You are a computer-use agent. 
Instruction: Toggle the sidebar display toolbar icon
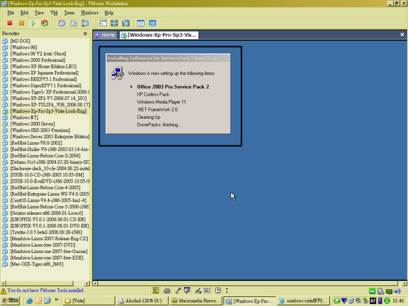103,23
